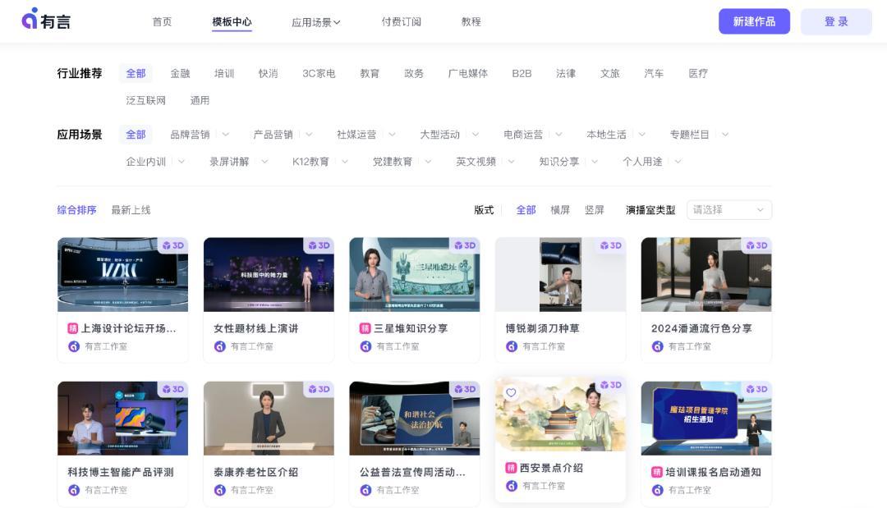Screen dimensions: 887x508
Task: Go to the 首页 nav tab
Action: pyautogui.click(x=163, y=22)
